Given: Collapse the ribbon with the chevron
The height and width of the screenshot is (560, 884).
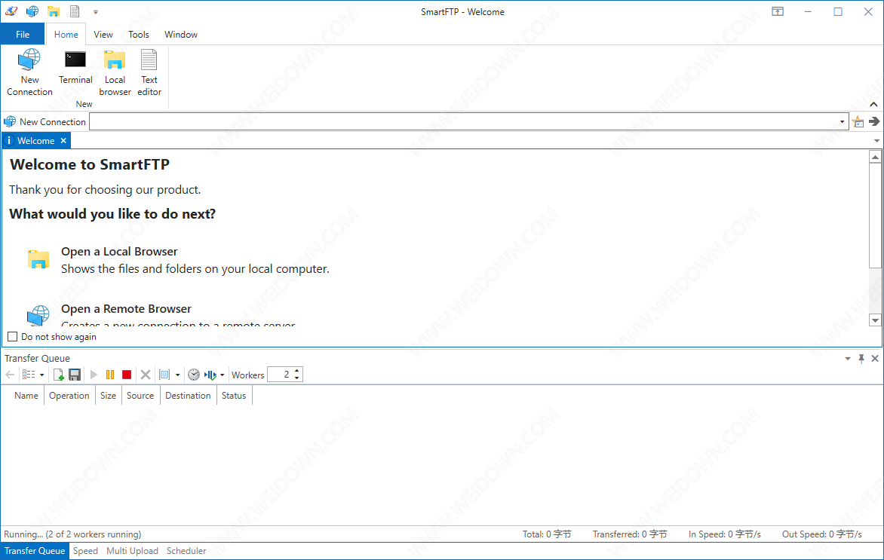Looking at the screenshot, I should point(873,104).
